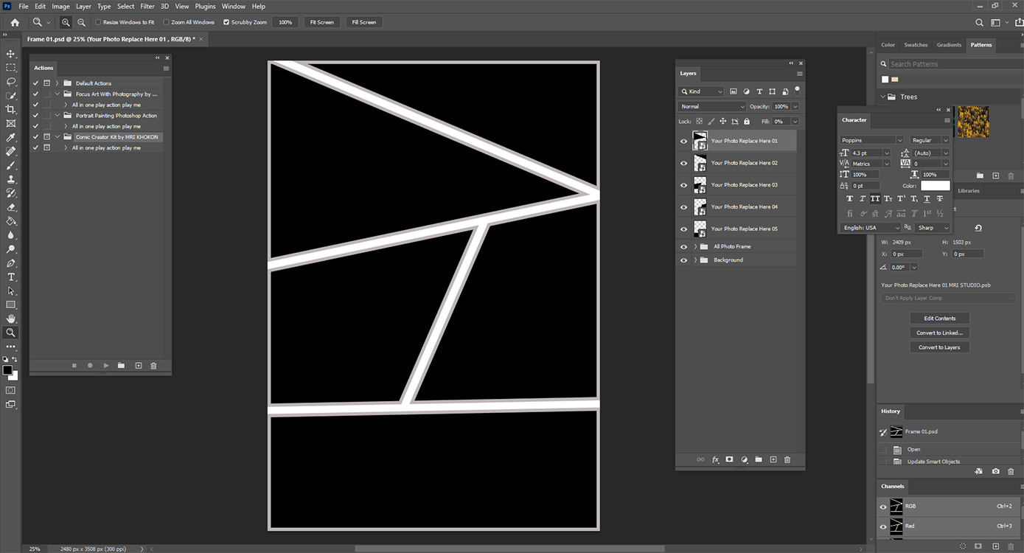This screenshot has width=1024, height=553.
Task: Select the Zoom tool in toolbar
Action: point(10,333)
